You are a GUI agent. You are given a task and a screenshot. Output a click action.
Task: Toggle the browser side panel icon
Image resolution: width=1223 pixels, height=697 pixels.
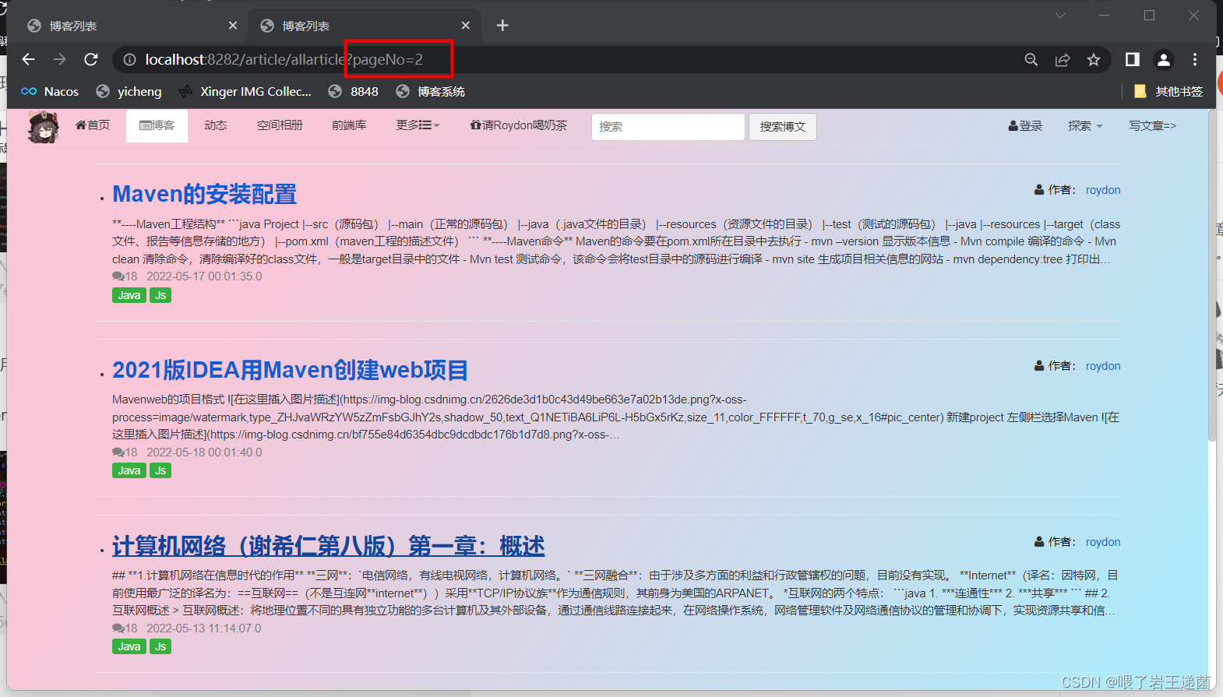1133,59
